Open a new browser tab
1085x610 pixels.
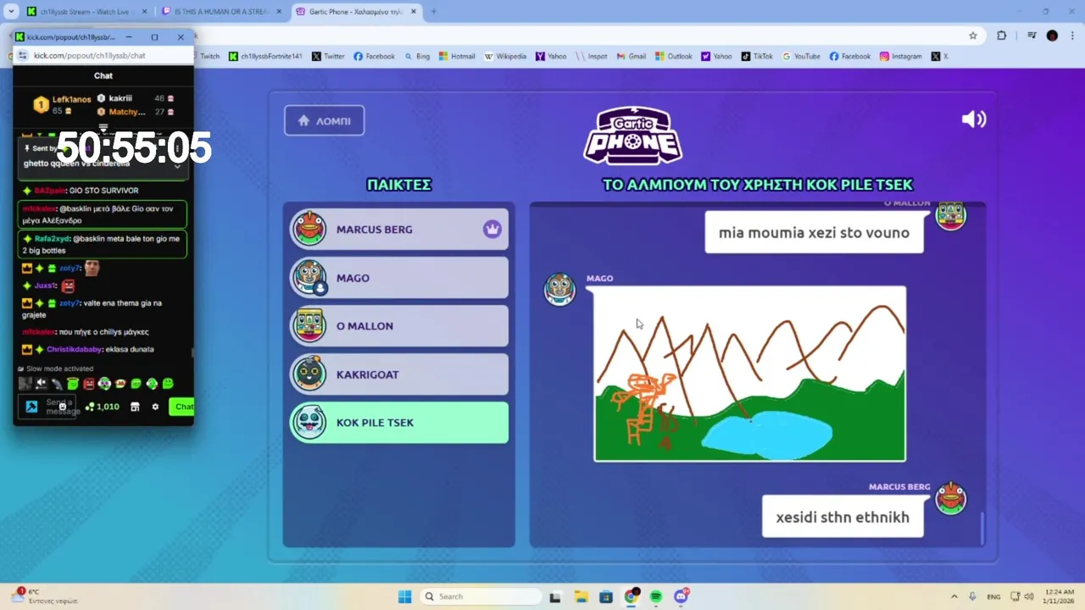click(433, 12)
